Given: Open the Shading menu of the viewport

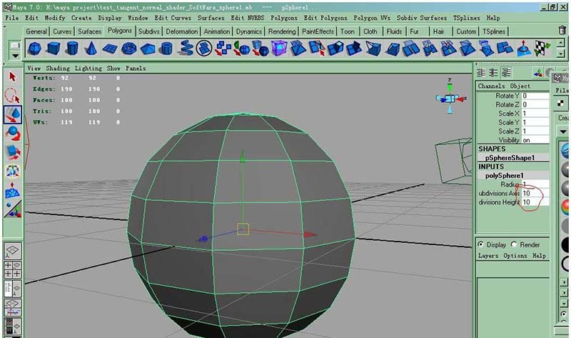Looking at the screenshot, I should 58,68.
